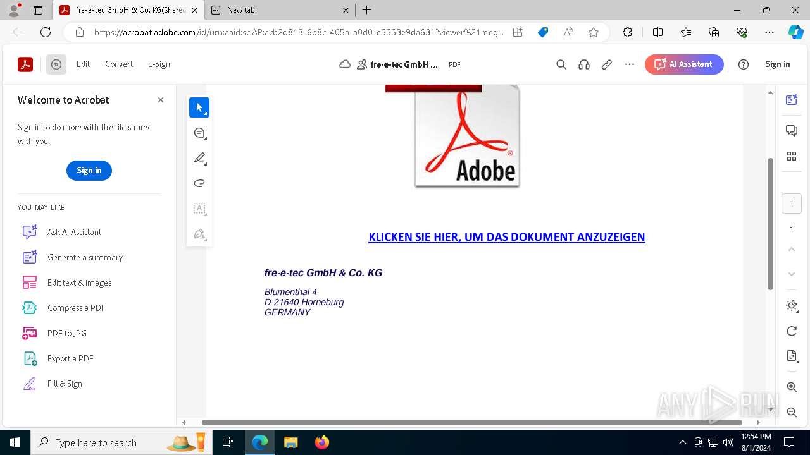
Task: Select Fill & Sign option
Action: 65,384
